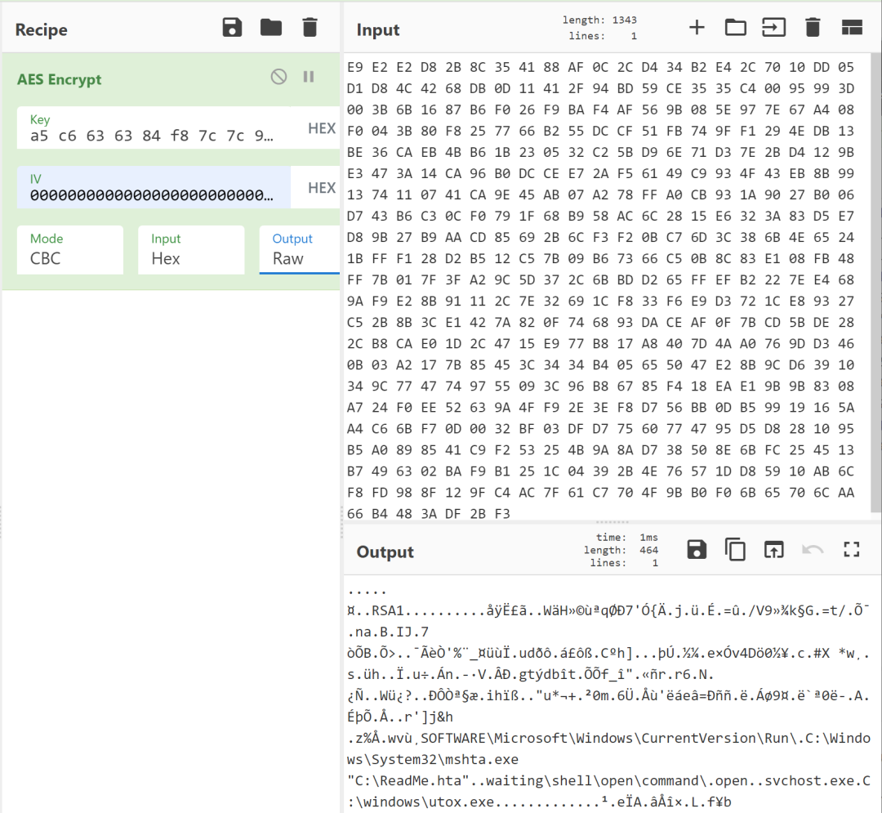Image resolution: width=882 pixels, height=813 pixels.
Task: Copy raw output to clipboard
Action: click(x=736, y=550)
